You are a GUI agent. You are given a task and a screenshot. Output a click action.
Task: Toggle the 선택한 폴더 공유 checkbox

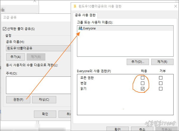click(4, 29)
